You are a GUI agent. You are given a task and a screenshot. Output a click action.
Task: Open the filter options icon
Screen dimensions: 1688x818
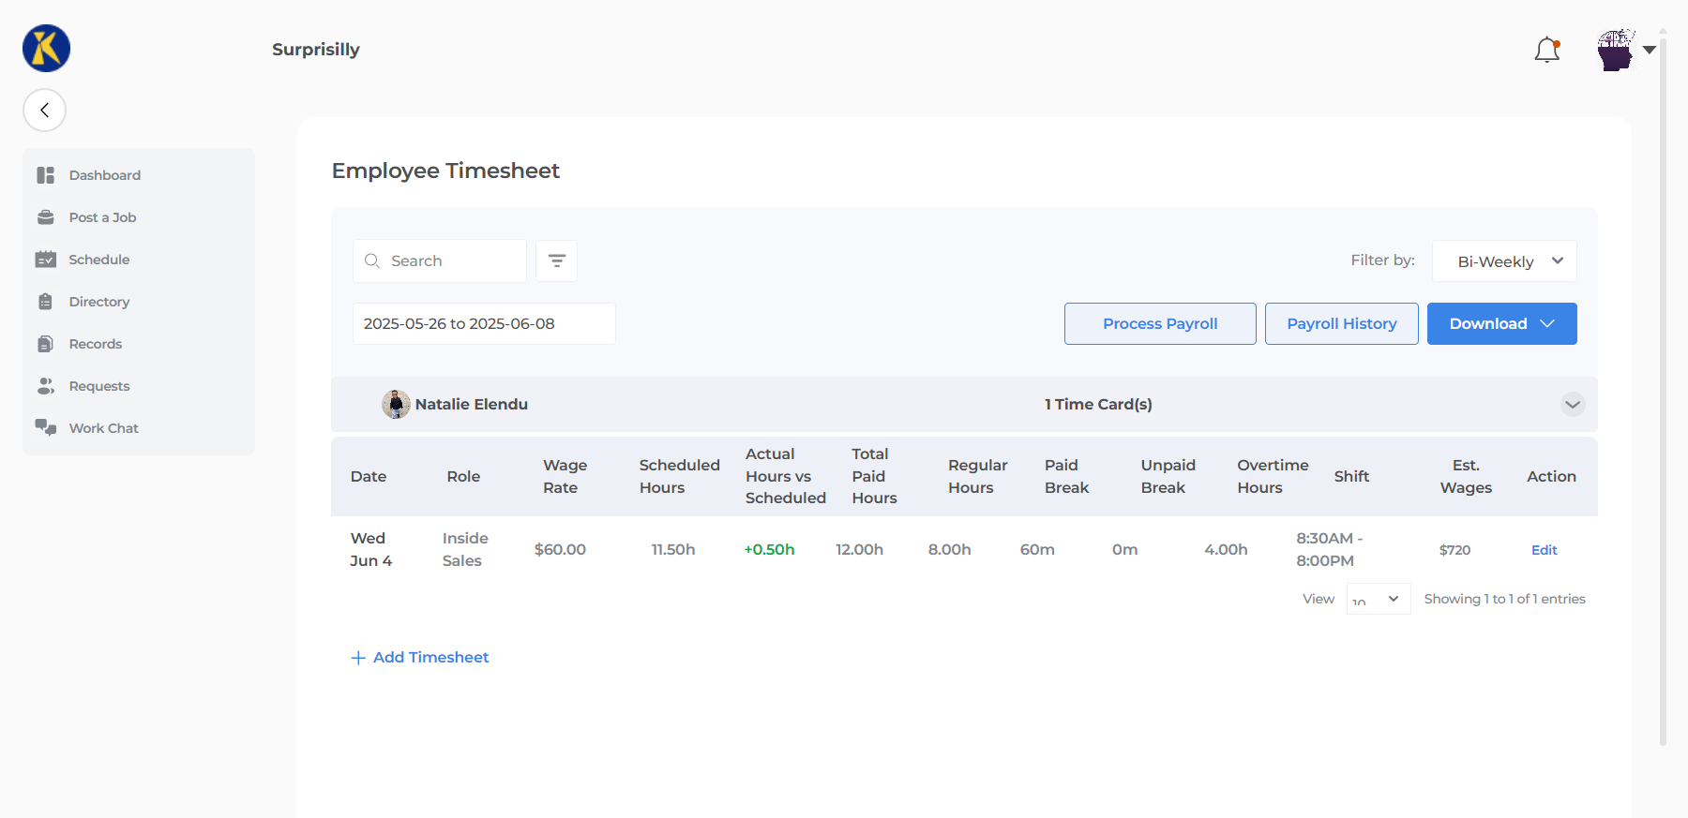click(556, 261)
